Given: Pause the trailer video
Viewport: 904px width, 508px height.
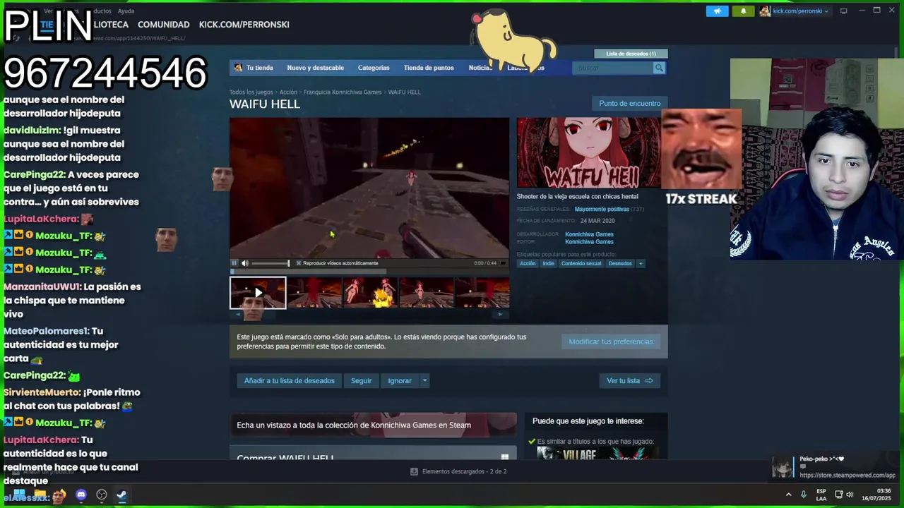Looking at the screenshot, I should click(x=234, y=263).
